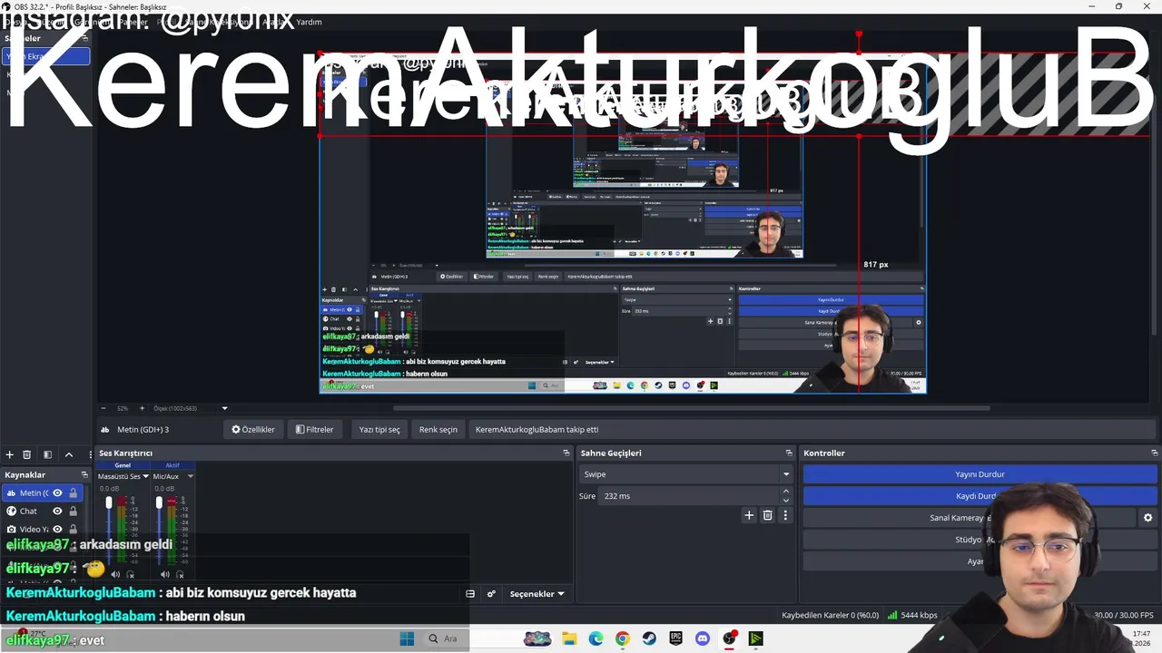Add a new scene with the plus icon

point(9,454)
